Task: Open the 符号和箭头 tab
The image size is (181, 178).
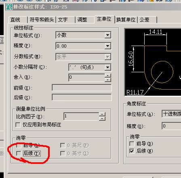Action: [x=42, y=20]
